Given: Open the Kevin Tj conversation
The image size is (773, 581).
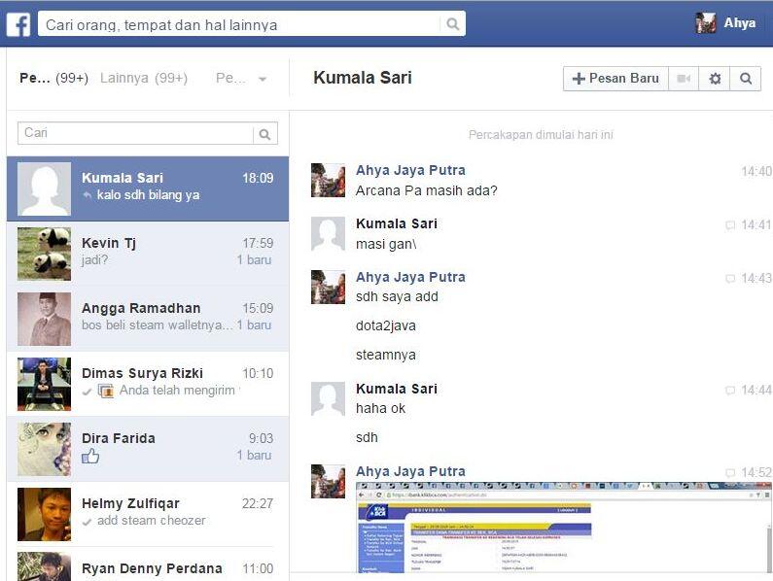Looking at the screenshot, I should click(x=148, y=254).
